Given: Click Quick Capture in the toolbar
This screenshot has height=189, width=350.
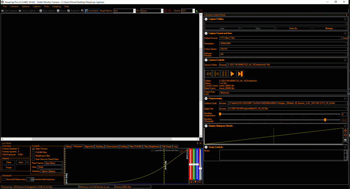Looking at the screenshot, I should coord(27,11).
